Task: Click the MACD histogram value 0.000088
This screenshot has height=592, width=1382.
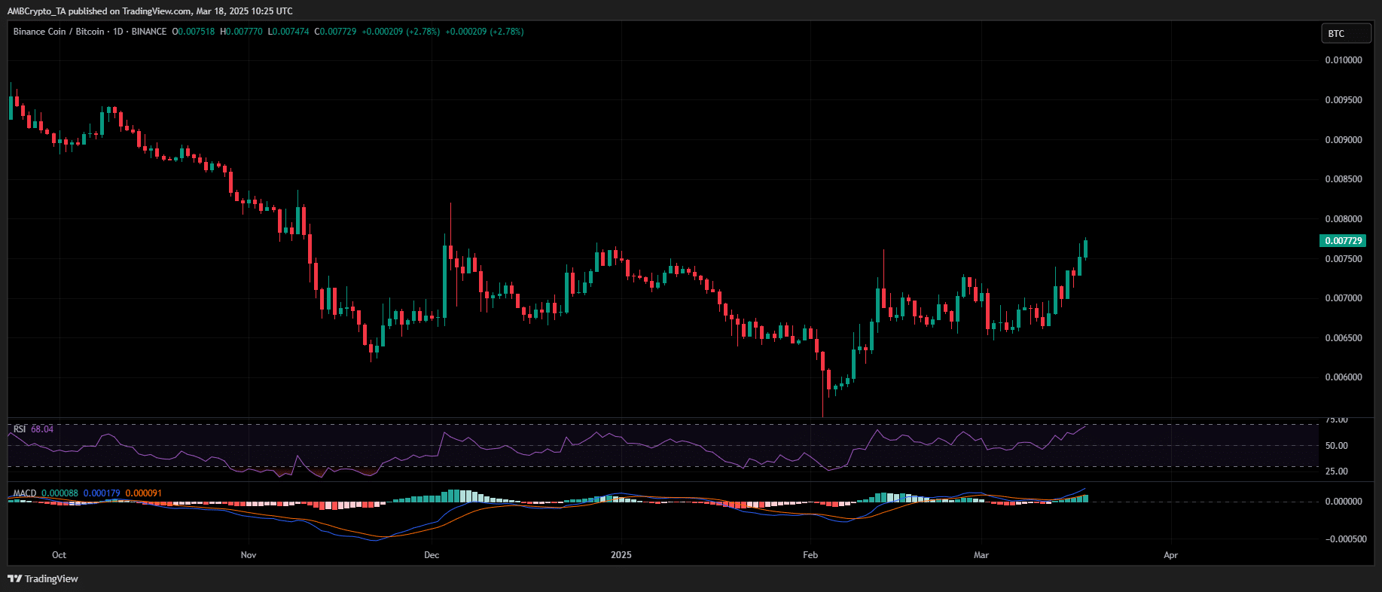Action: coord(59,493)
